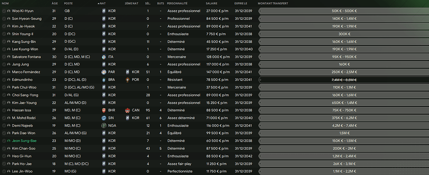Viewport: 429px width, 175px height.
Task: Click the expiry date 31/12/2042
Action: point(244,156)
